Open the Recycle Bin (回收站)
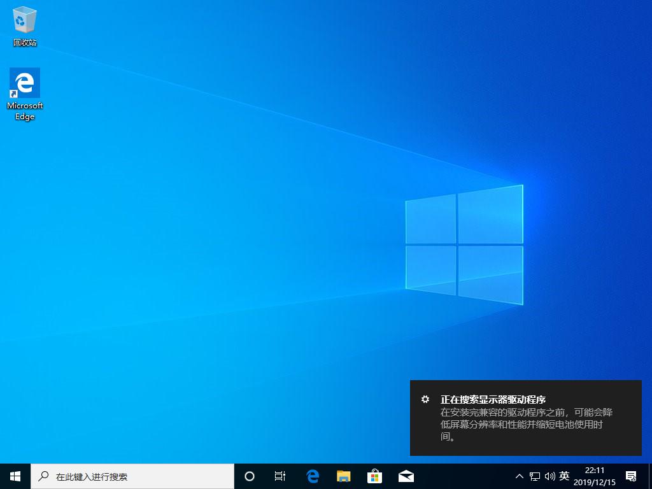The image size is (652, 489). point(24,19)
